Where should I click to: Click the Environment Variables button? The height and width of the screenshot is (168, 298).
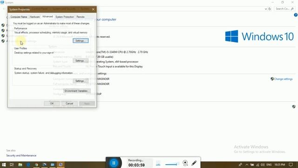pyautogui.click(x=77, y=91)
